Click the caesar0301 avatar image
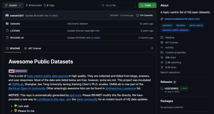Image resolution: width=214 pixels, height=114 pixels. coord(7,16)
